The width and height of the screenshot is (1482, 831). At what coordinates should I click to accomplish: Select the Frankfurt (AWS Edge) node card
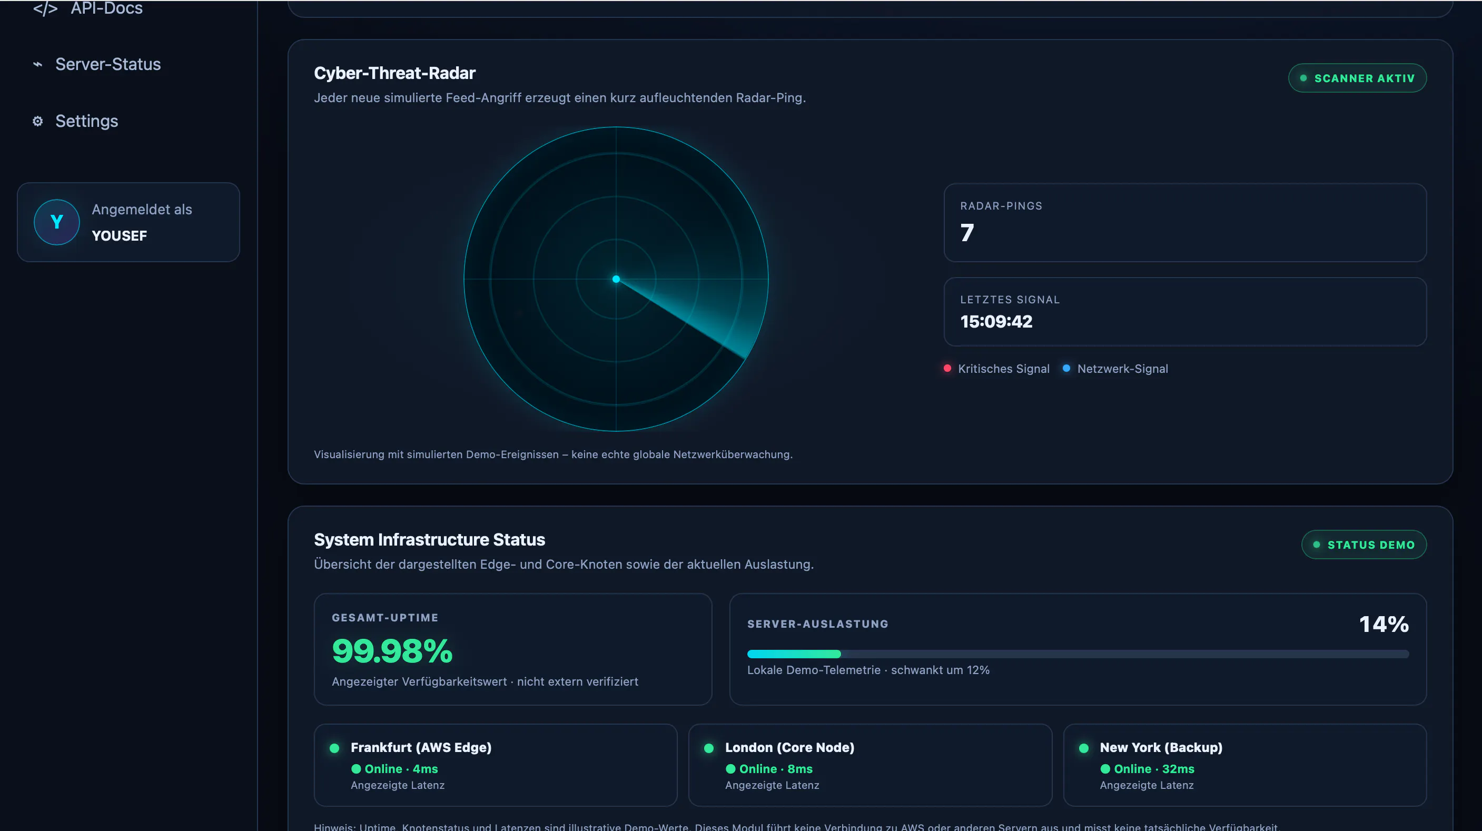point(496,765)
